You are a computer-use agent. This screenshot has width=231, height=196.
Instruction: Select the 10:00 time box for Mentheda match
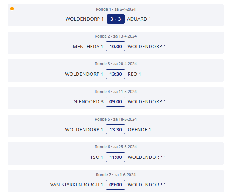116,46
